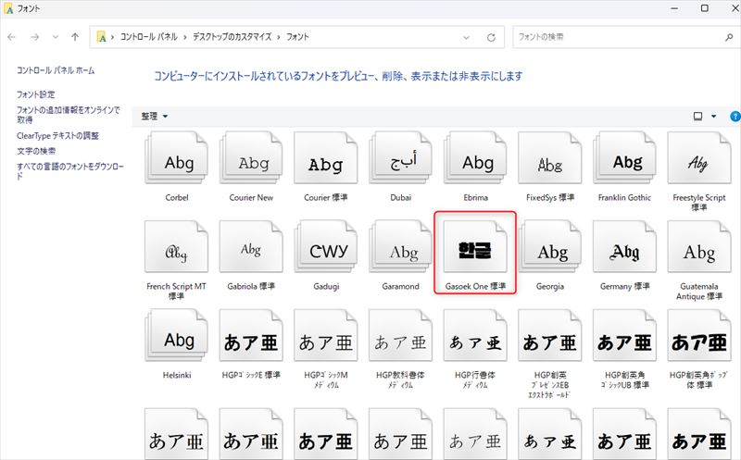Open the Franklin Gothic font icon
The height and width of the screenshot is (460, 741).
click(x=624, y=158)
